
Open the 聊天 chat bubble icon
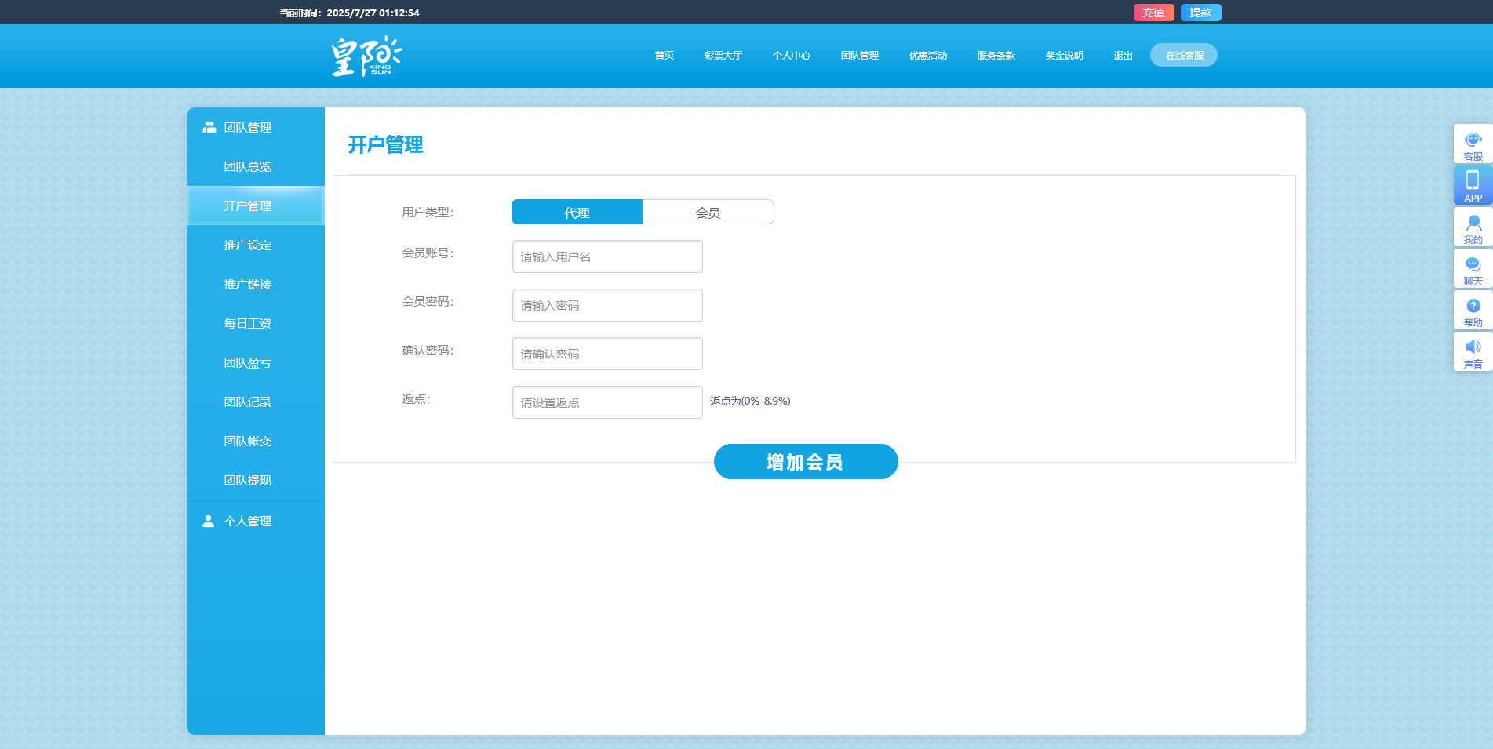(x=1473, y=269)
